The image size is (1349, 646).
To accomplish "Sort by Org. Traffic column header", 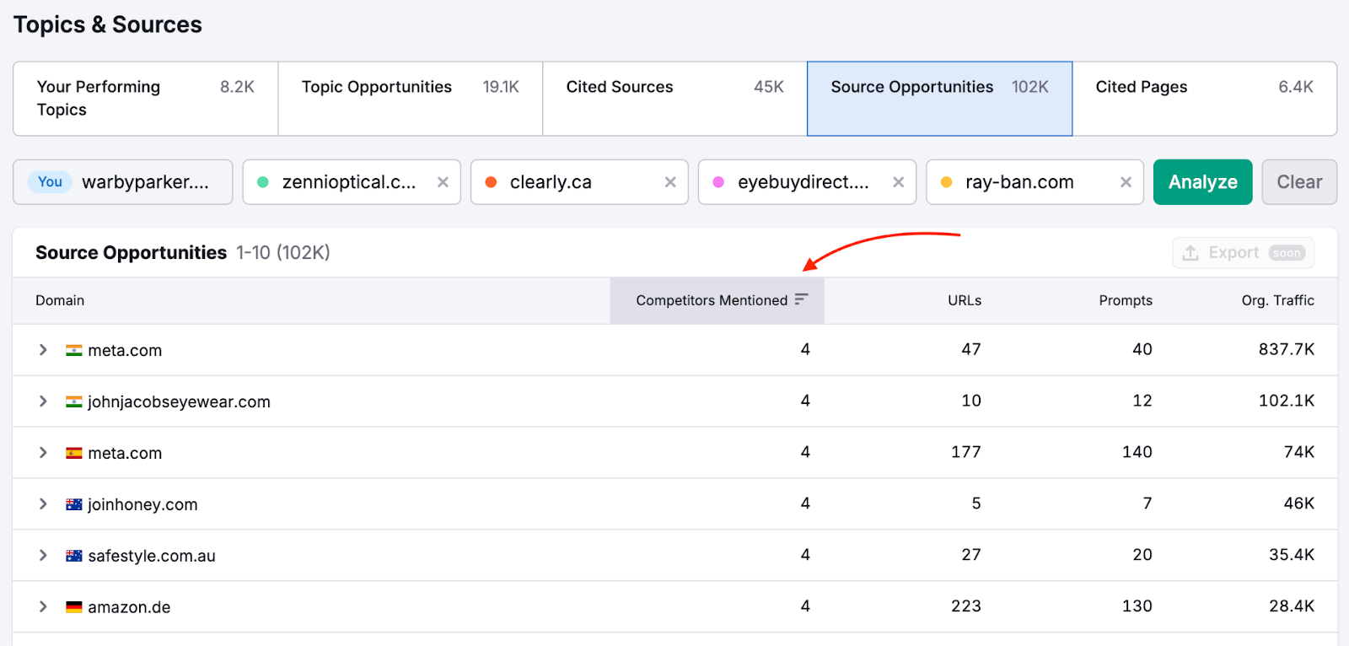I will pos(1277,300).
